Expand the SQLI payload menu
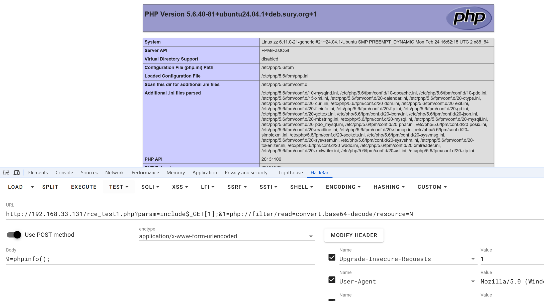Screen dimensions: 544x301 point(150,187)
